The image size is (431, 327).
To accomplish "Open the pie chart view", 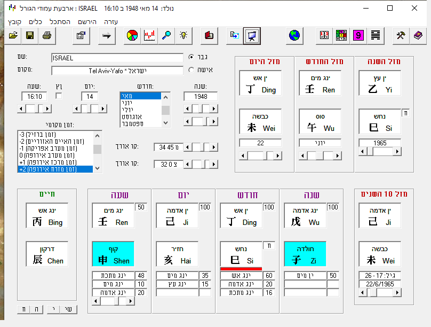I will (x=132, y=36).
